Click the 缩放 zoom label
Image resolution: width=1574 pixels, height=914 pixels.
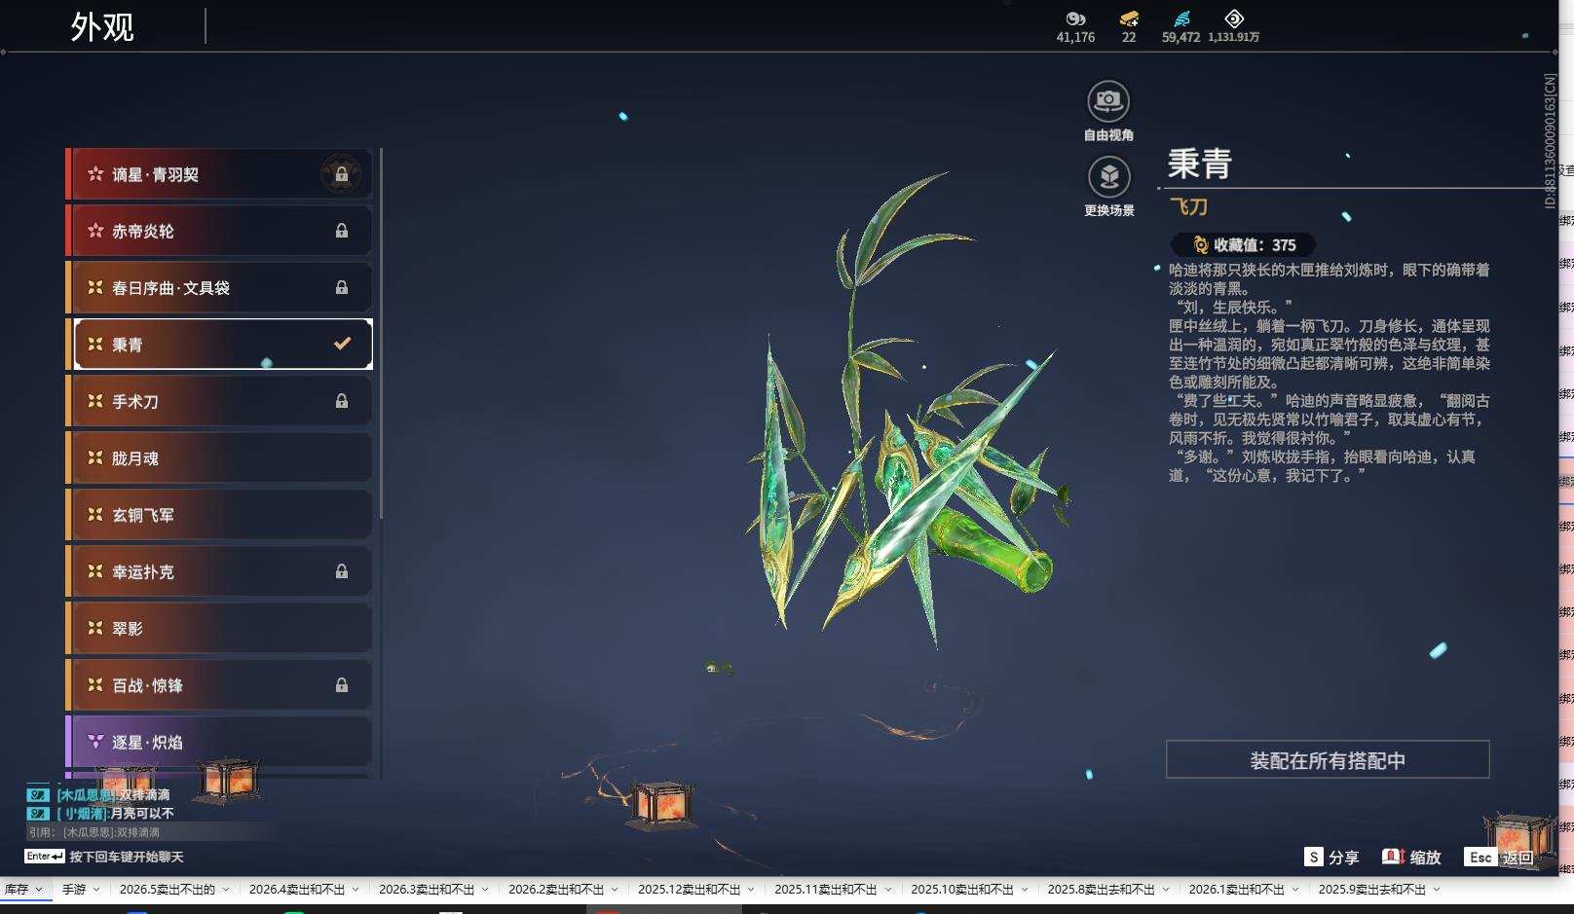coord(1425,858)
